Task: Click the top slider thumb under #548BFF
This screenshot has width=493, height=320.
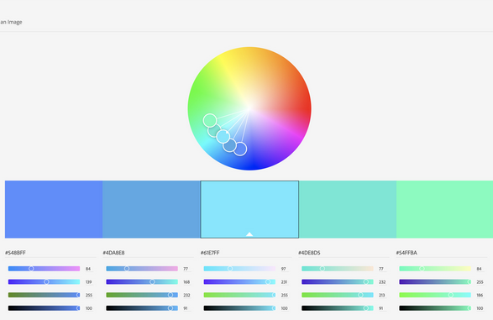Action: coord(31,269)
